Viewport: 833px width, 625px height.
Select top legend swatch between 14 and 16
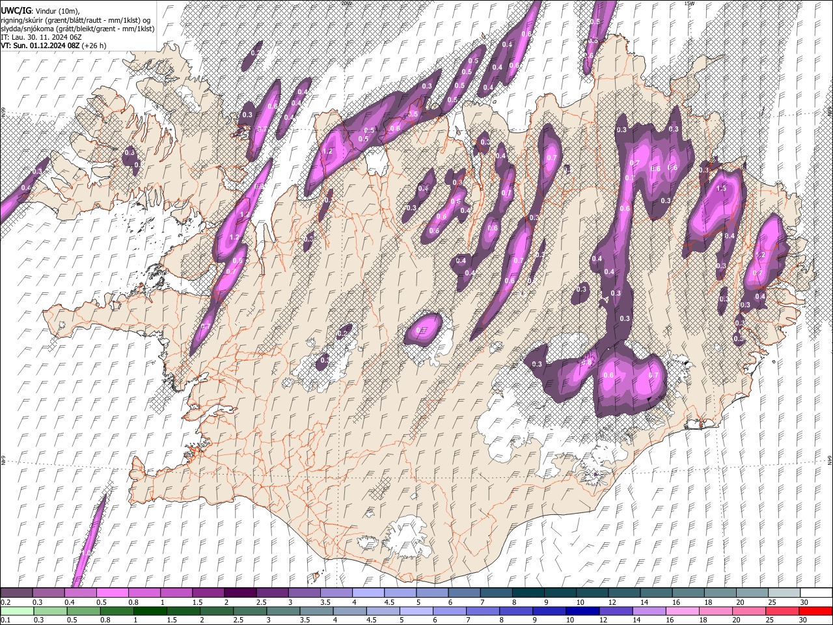click(657, 593)
